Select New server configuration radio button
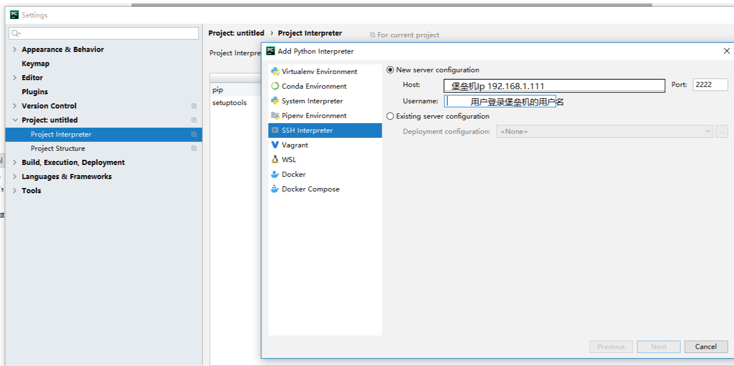This screenshot has width=734, height=366. (x=390, y=69)
